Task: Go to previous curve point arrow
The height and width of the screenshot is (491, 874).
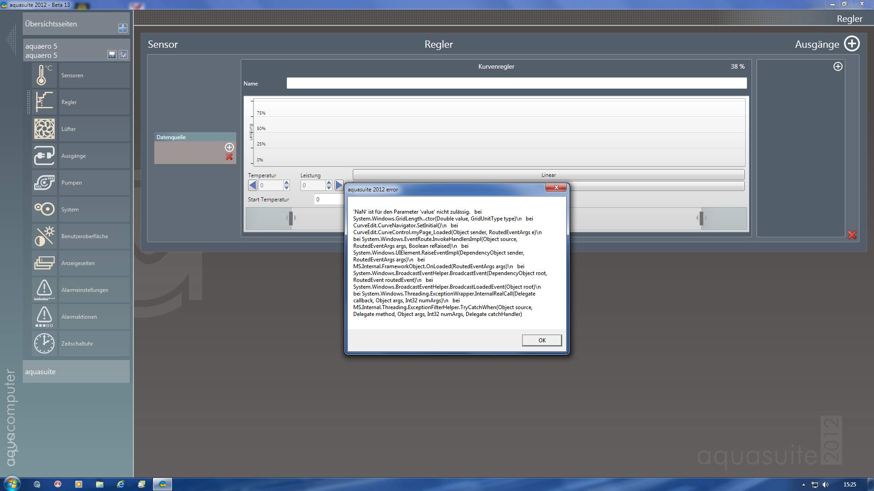Action: (x=253, y=185)
